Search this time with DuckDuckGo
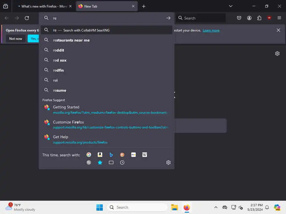The image size is (286, 214). pyautogui.click(x=122, y=155)
